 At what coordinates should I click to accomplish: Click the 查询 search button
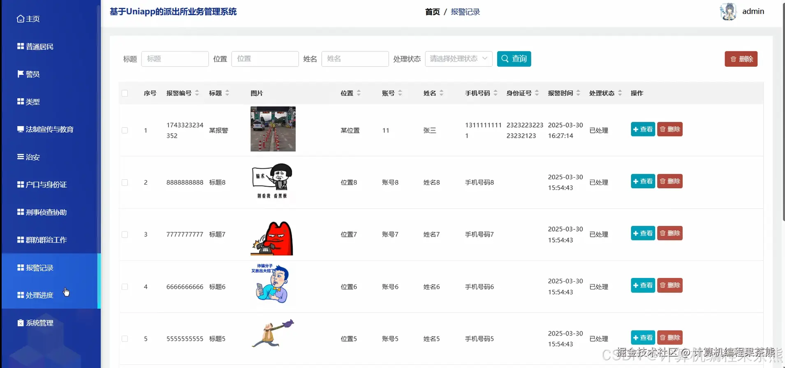tap(514, 59)
